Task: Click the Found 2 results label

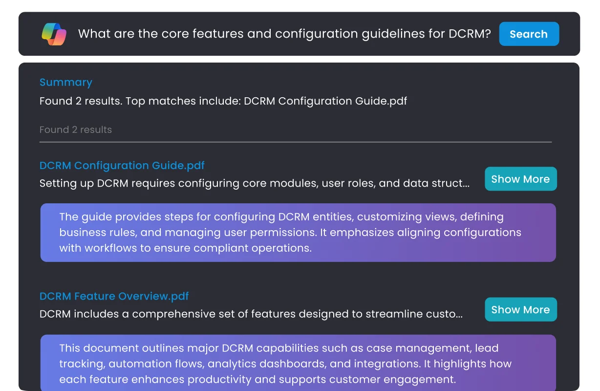Action: pos(76,130)
